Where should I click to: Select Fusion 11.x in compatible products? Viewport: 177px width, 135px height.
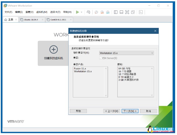pyautogui.click(x=80, y=68)
